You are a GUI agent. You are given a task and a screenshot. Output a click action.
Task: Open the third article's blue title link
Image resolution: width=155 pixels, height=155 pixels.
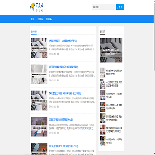coord(65,93)
